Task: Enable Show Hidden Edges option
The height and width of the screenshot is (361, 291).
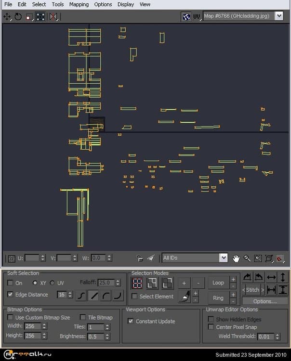Action: tap(211, 319)
